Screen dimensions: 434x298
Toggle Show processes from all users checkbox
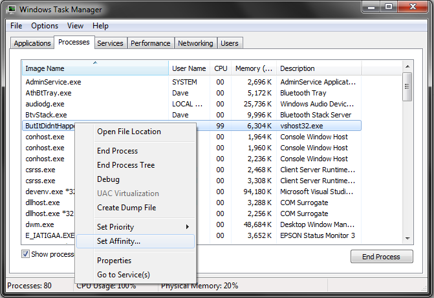tap(25, 254)
